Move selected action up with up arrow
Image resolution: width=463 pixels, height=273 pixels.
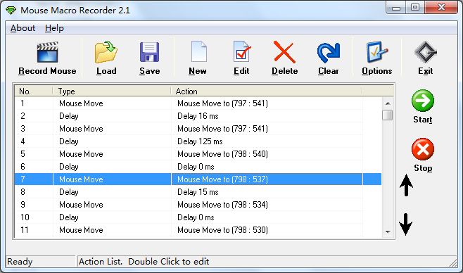pos(406,185)
